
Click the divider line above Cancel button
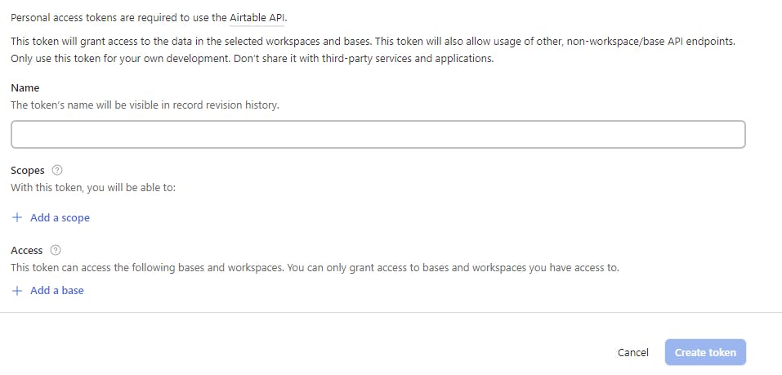[x=391, y=313]
